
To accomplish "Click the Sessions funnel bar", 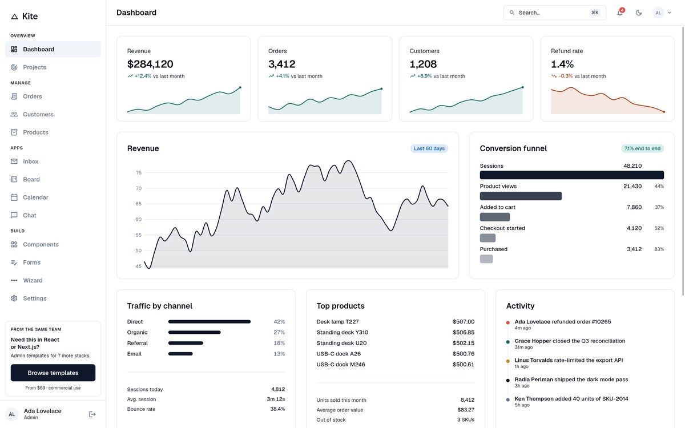I will [x=572, y=175].
